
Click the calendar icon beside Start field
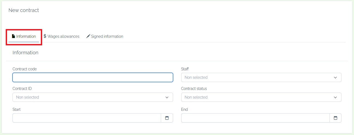coord(167,118)
